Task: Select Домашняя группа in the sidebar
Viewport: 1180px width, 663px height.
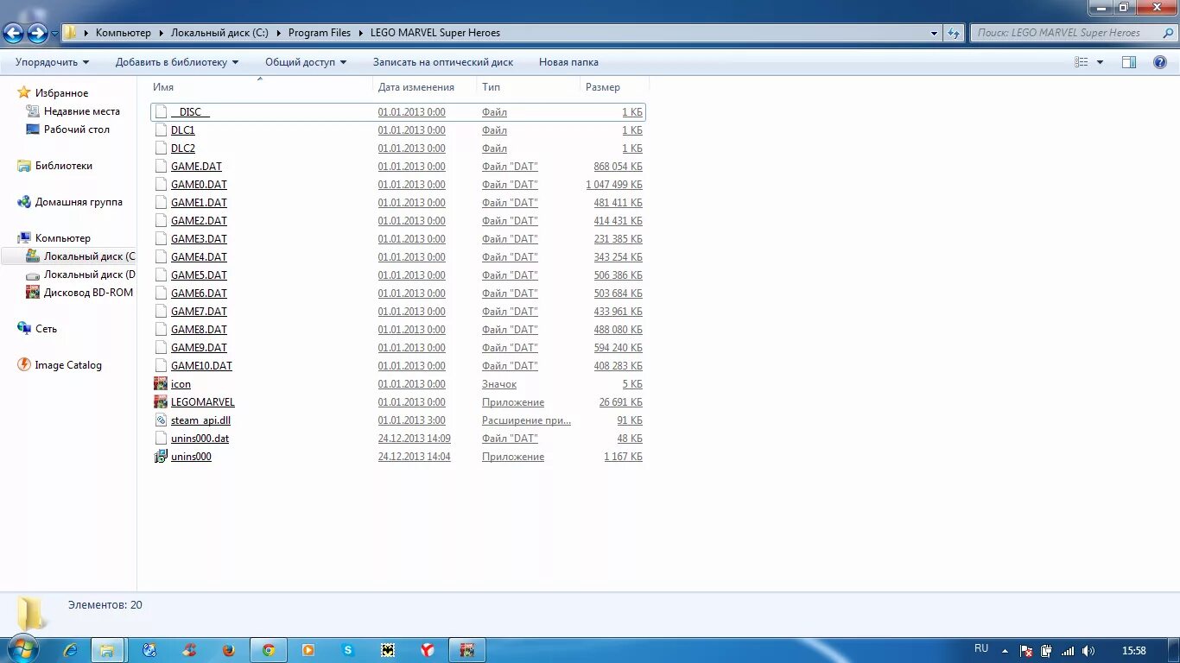Action: coord(79,202)
